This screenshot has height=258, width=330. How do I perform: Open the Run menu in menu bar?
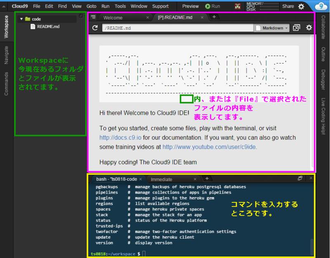coord(106,6)
